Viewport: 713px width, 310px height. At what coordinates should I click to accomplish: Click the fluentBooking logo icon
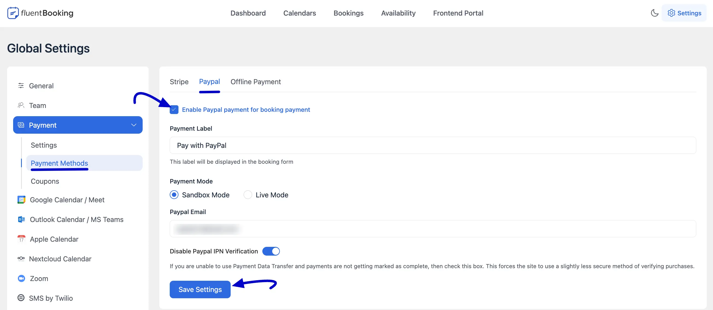(x=13, y=13)
